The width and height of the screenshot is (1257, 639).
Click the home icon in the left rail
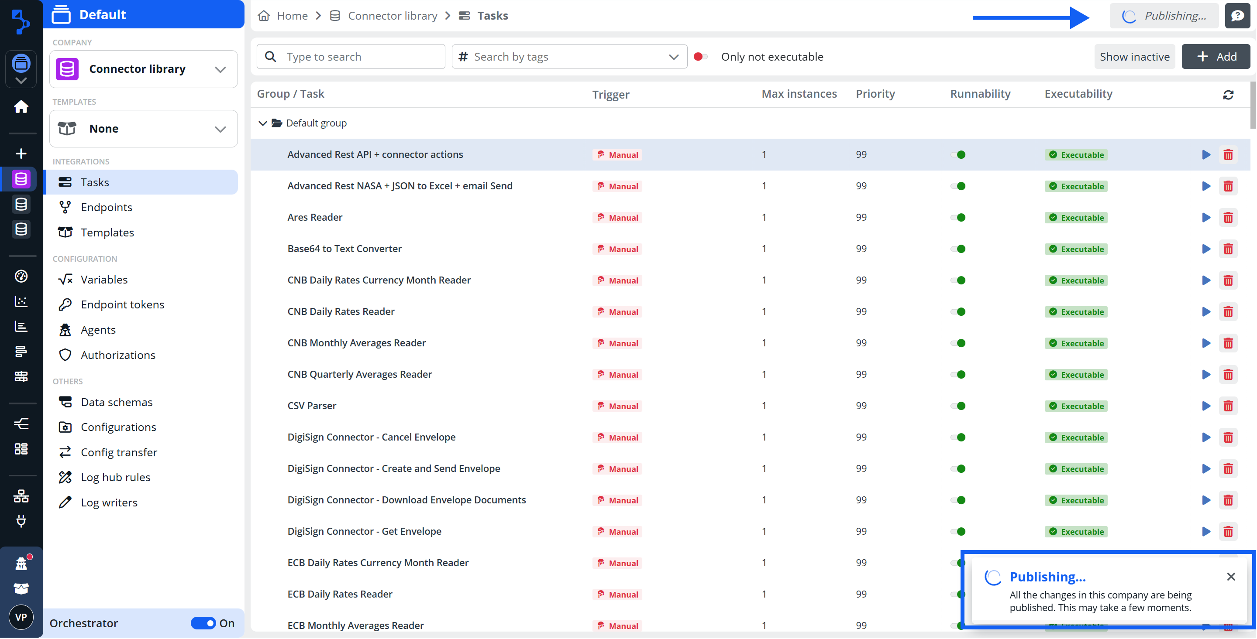click(x=21, y=107)
